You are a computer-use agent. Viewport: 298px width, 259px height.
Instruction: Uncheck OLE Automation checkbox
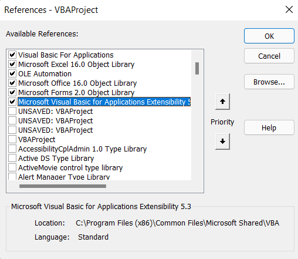pyautogui.click(x=12, y=73)
